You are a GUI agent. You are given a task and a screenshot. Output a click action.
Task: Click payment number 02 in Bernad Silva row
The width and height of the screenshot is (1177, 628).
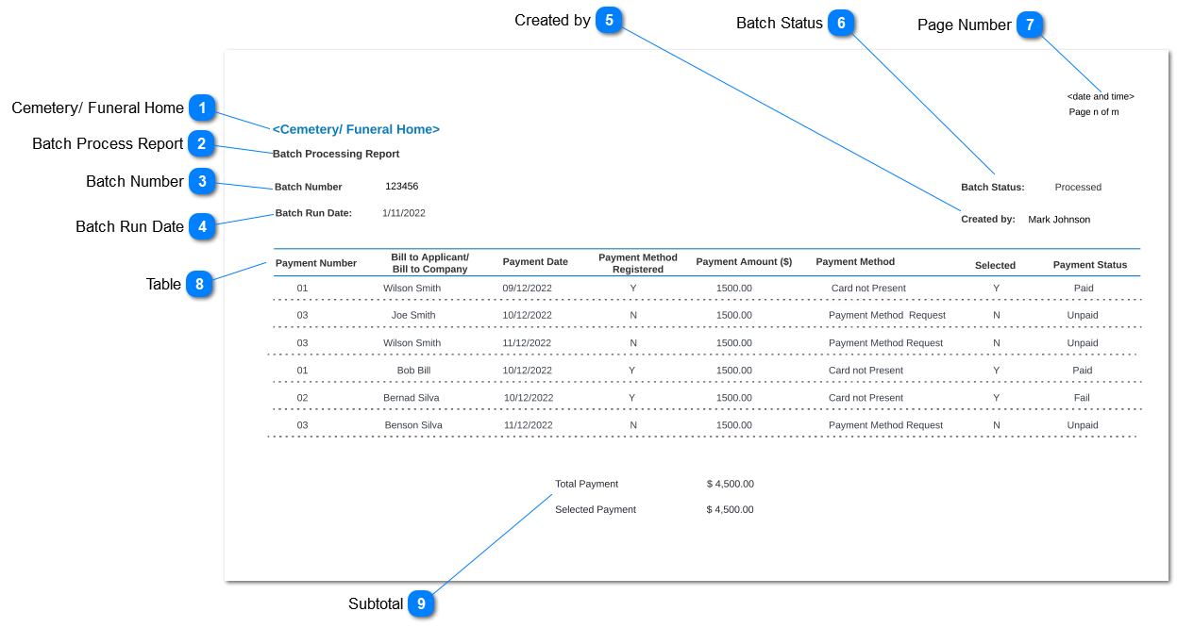coord(302,398)
